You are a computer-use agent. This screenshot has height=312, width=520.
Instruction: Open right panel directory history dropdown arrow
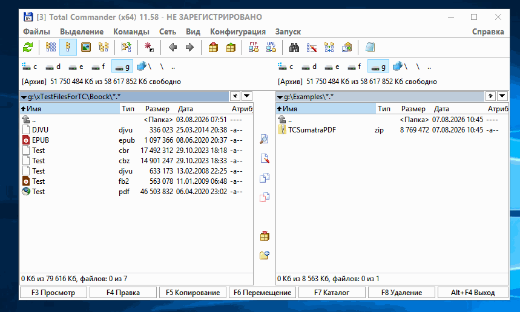point(502,96)
